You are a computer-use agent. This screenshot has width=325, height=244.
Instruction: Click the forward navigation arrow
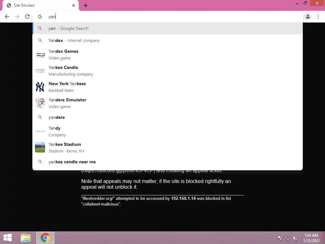(x=17, y=17)
